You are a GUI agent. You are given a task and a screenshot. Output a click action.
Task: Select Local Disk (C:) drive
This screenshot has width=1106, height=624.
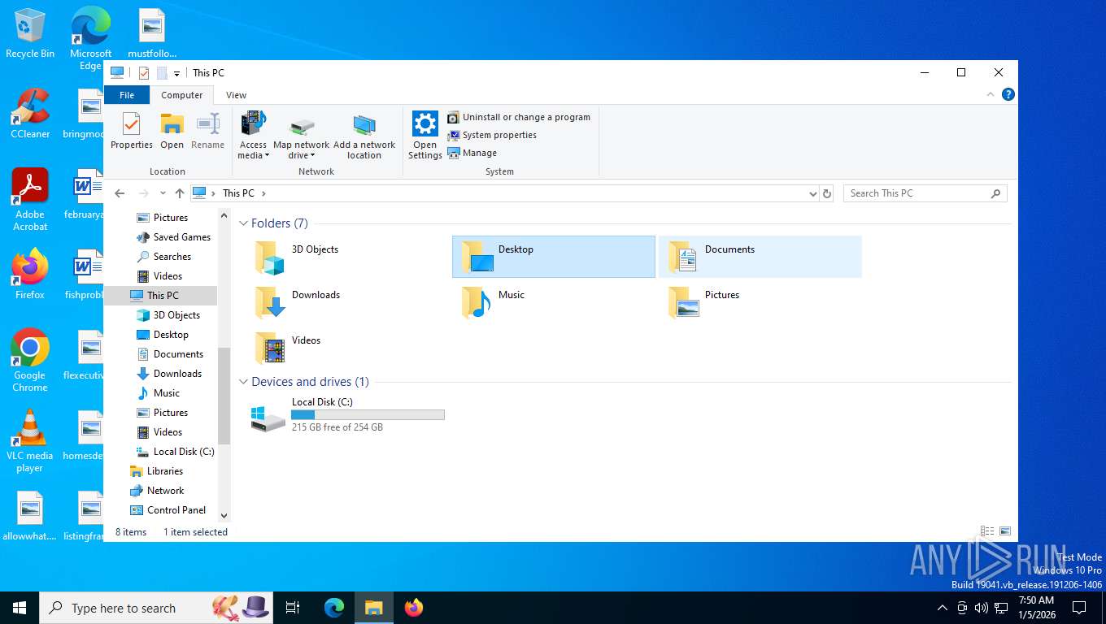point(346,415)
